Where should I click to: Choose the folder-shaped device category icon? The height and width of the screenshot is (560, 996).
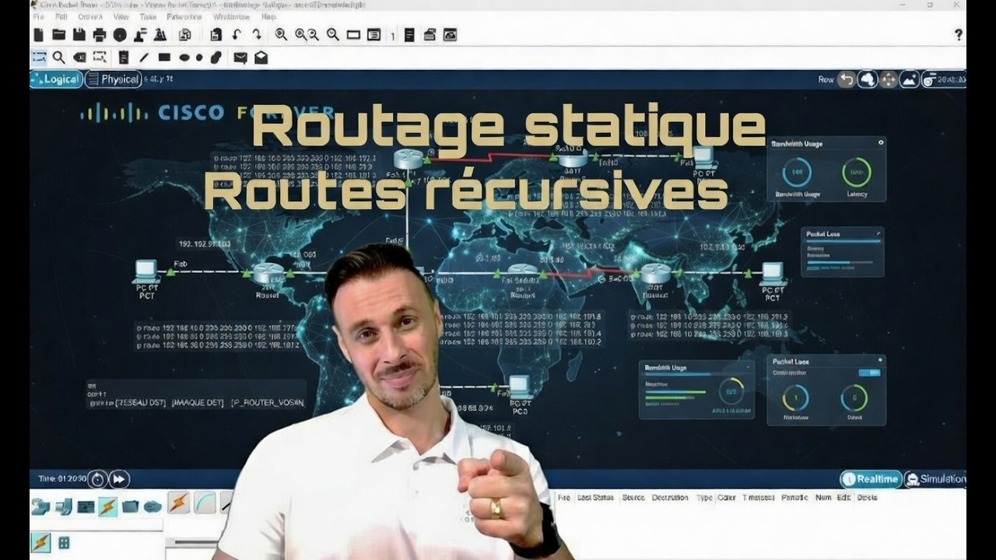tap(130, 506)
